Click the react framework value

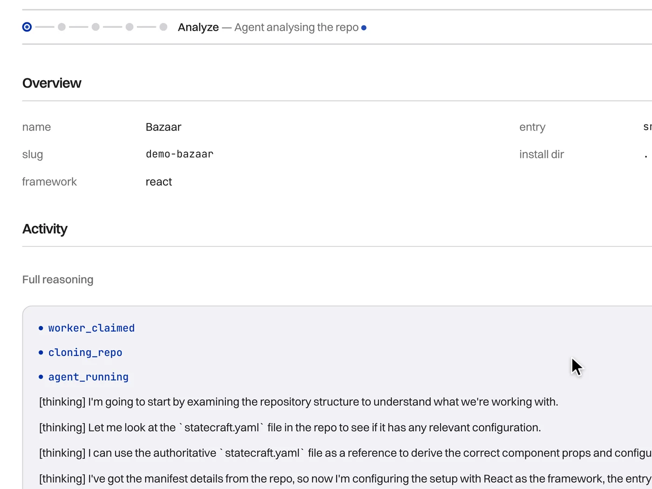click(159, 182)
